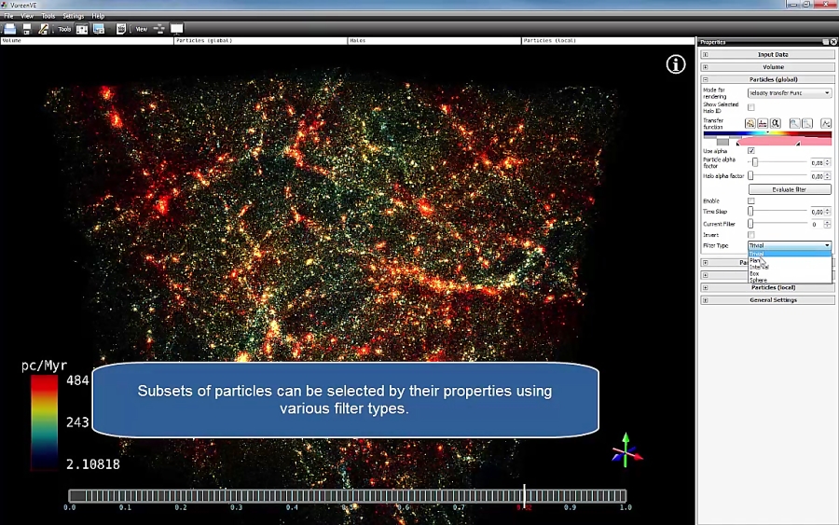839x525 pixels.
Task: Click the clapperboard animation toolbar icon
Action: coord(121,29)
